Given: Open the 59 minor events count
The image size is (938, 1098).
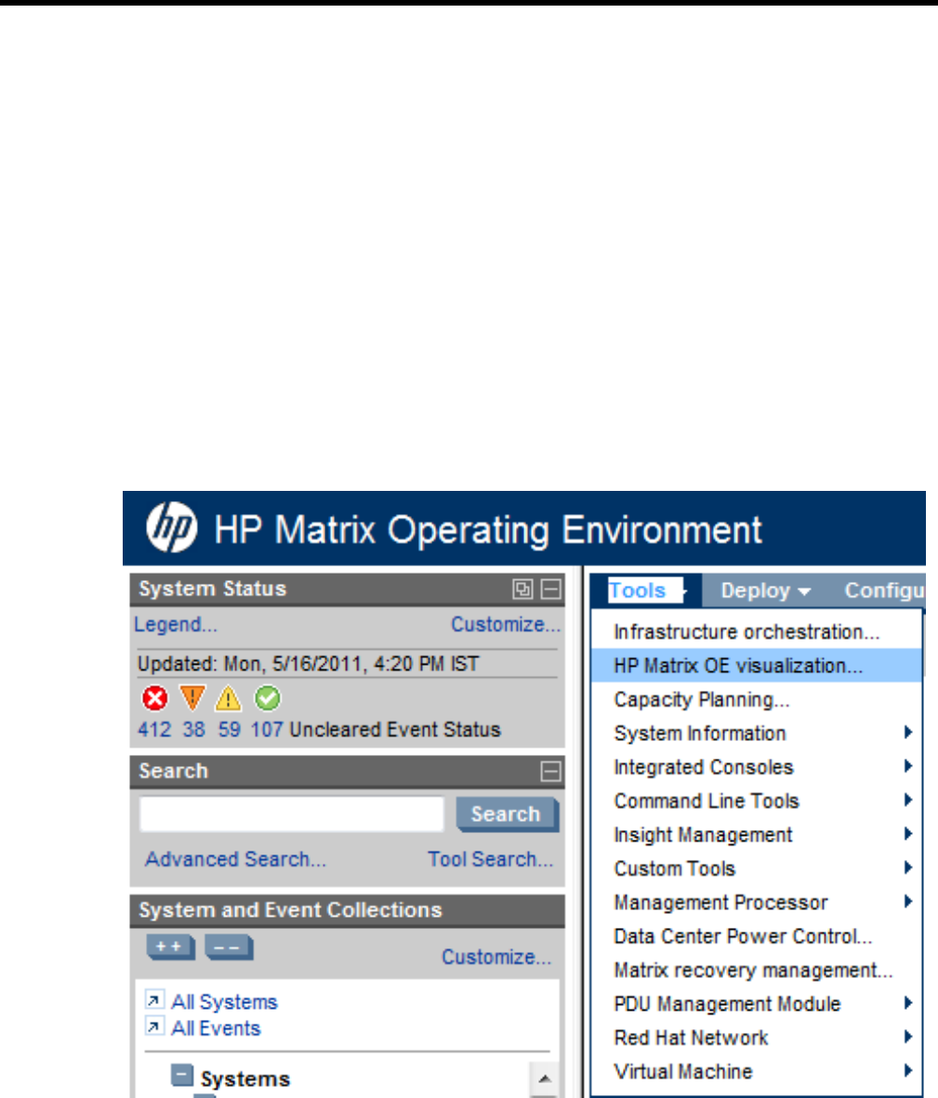Looking at the screenshot, I should [230, 730].
